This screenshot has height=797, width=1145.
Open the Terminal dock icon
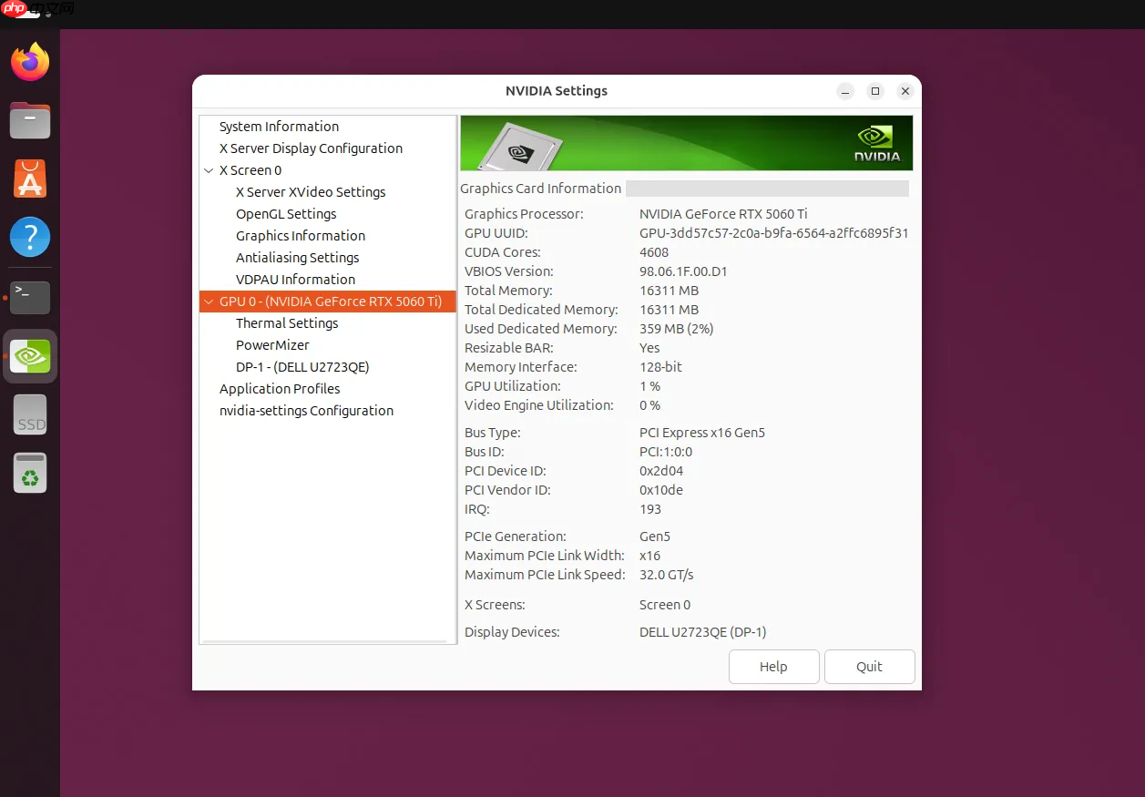(x=29, y=295)
